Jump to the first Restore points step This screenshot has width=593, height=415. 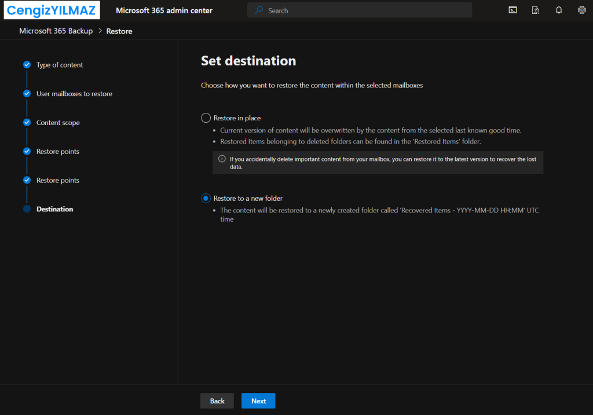(x=58, y=152)
